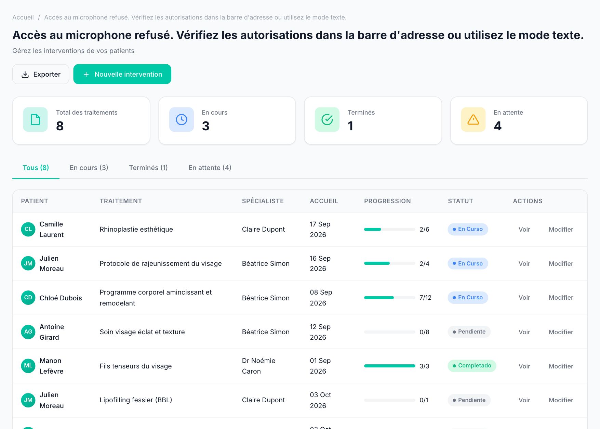View Chloé Dubois treatment
This screenshot has height=429, width=600.
click(x=524, y=298)
